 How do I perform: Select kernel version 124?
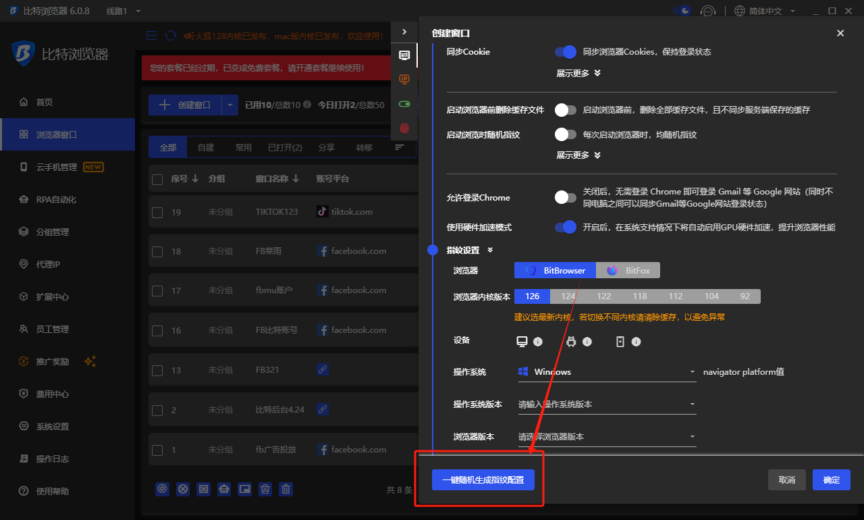[568, 296]
